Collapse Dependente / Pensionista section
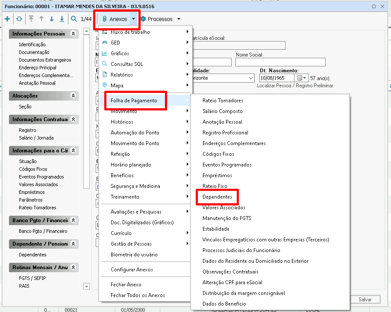This screenshot has height=312, width=391. pos(73,244)
